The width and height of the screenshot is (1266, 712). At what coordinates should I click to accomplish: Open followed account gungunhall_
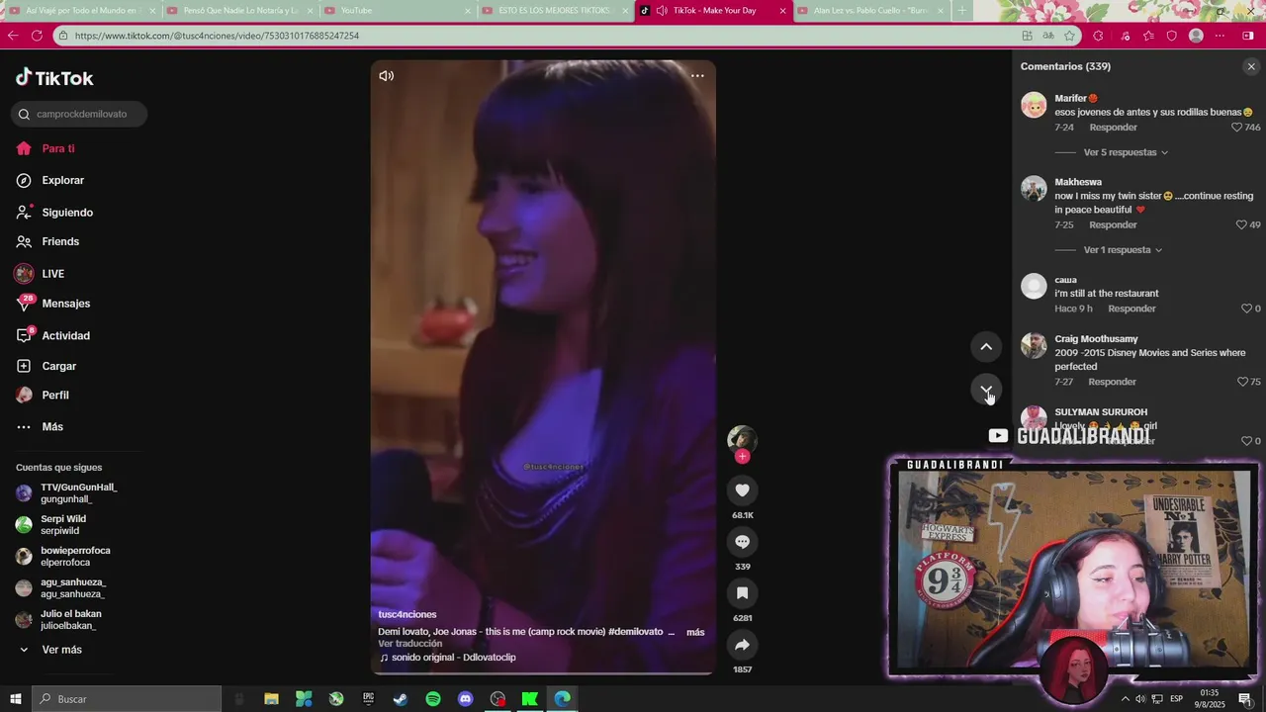(x=78, y=493)
